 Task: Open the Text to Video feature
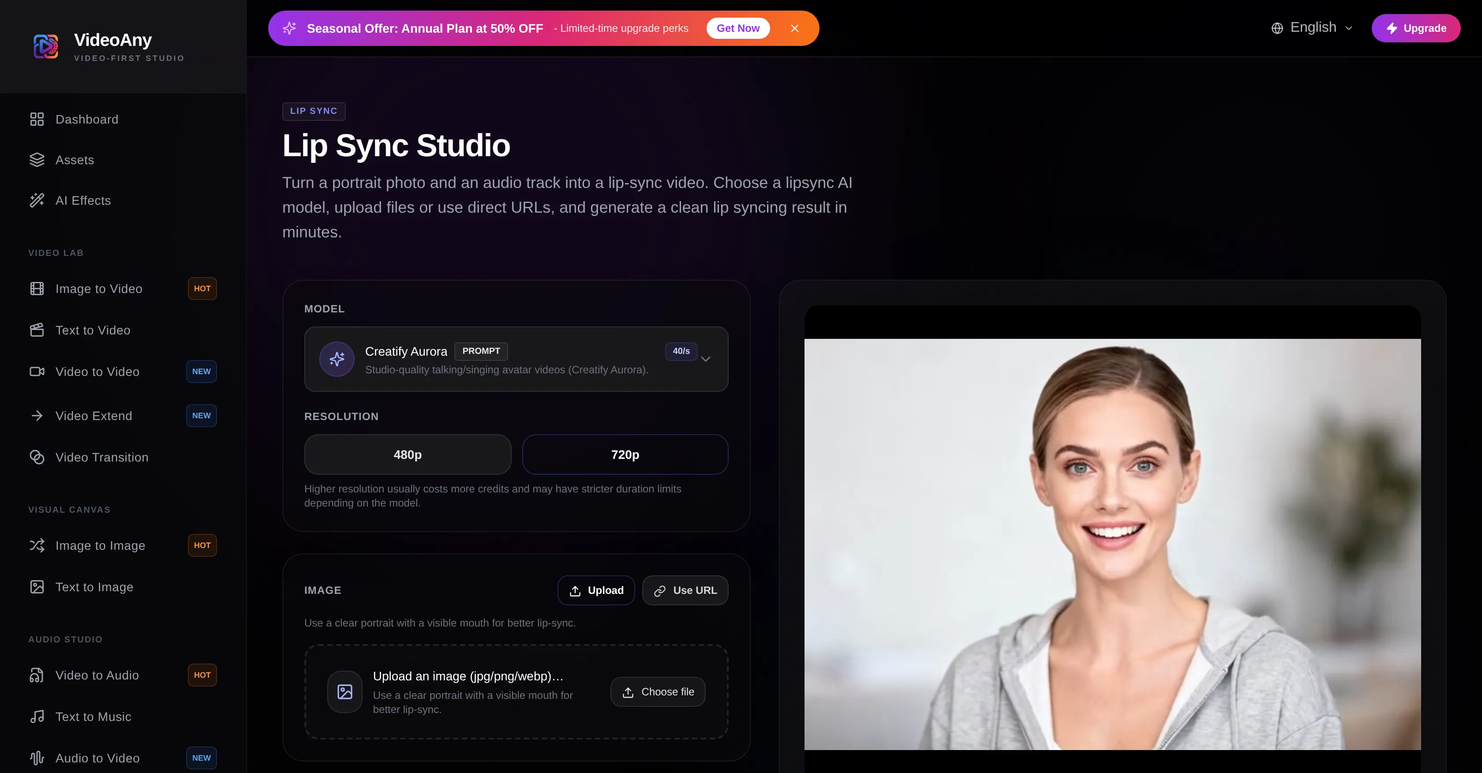[93, 330]
